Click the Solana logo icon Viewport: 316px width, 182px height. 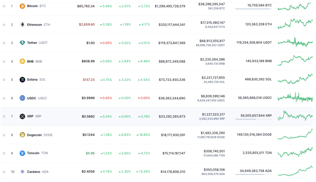(22, 80)
